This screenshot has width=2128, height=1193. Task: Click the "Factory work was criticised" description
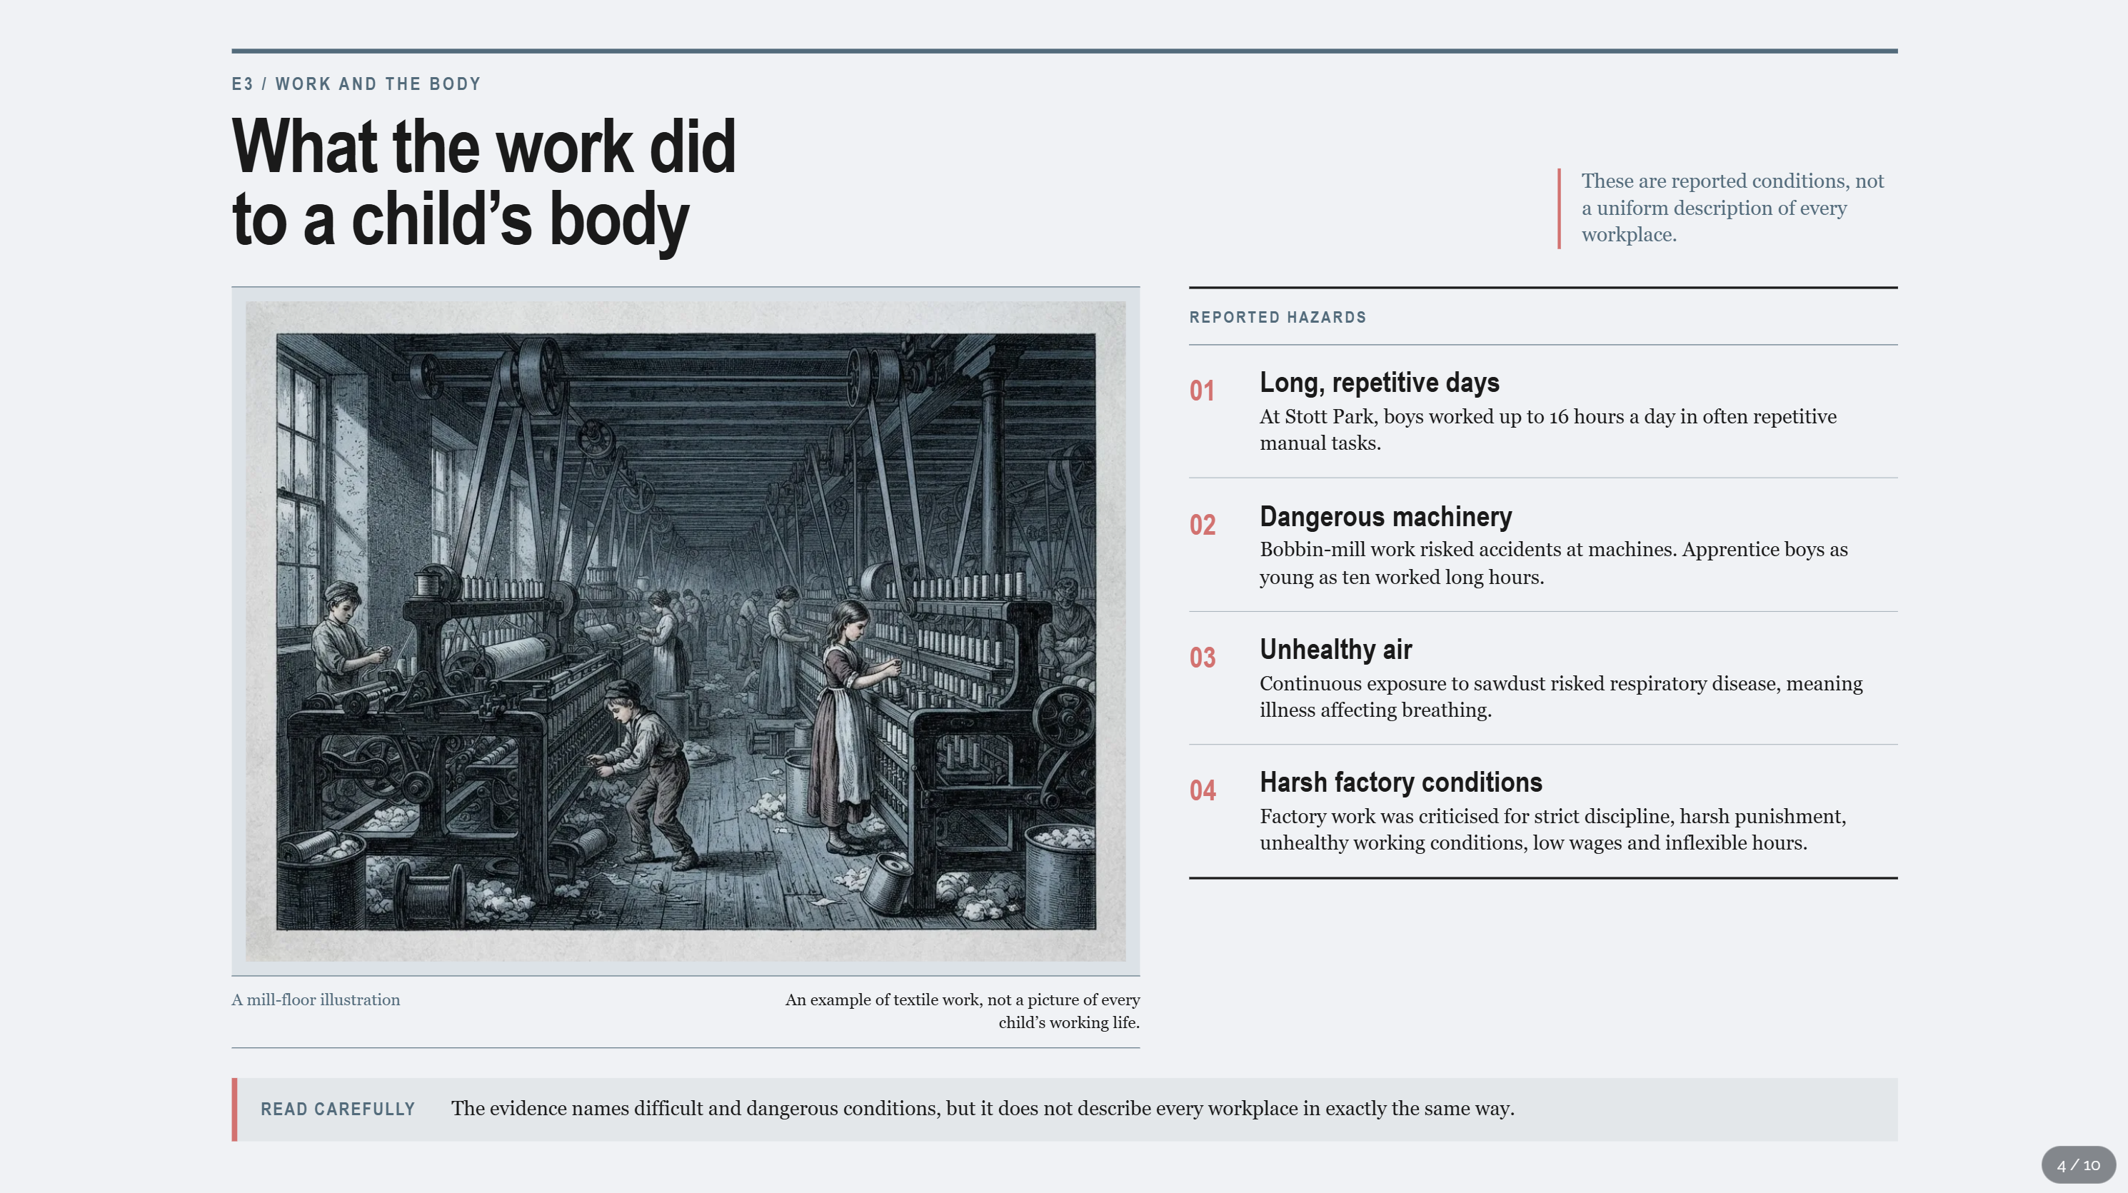[1553, 830]
